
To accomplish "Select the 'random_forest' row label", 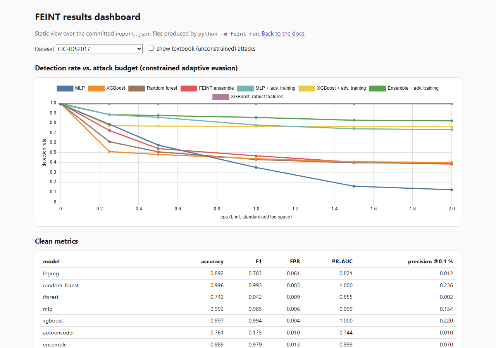I will tap(61, 285).
